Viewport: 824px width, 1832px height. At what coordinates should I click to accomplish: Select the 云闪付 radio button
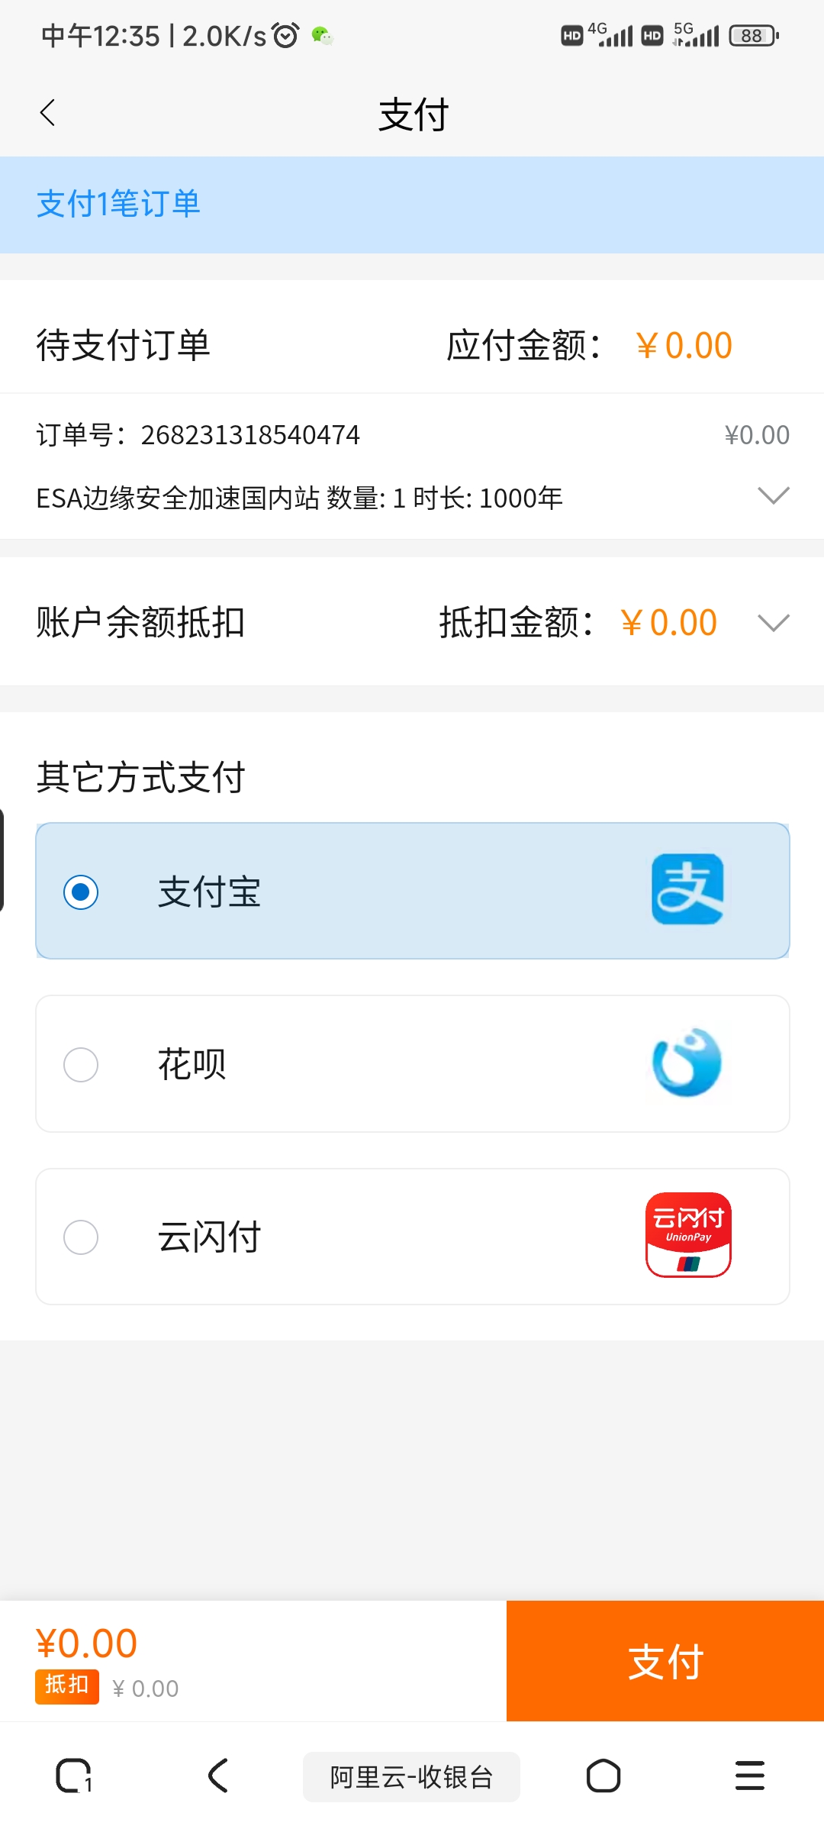tap(81, 1237)
